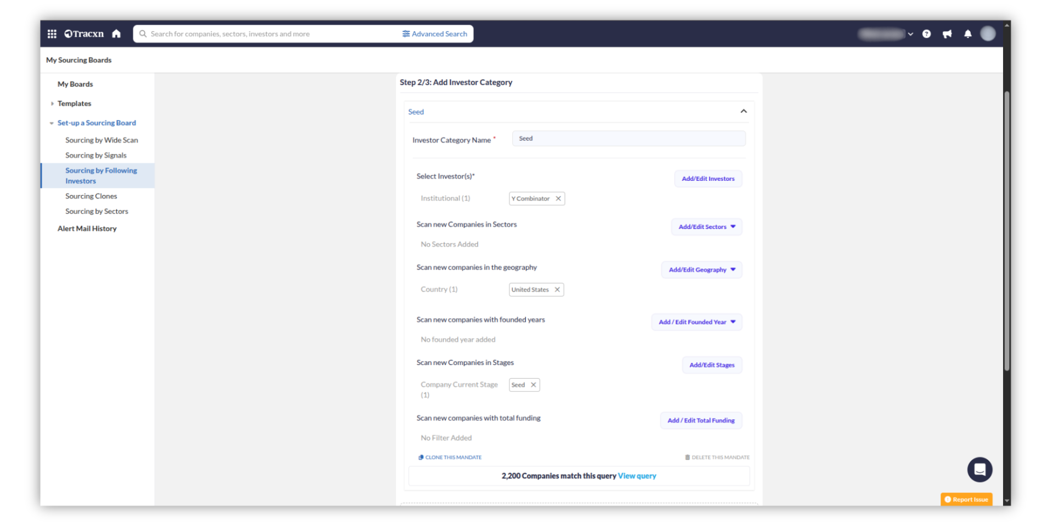Open Alert Mail History
Screen dimensions: 1053x526
87,228
